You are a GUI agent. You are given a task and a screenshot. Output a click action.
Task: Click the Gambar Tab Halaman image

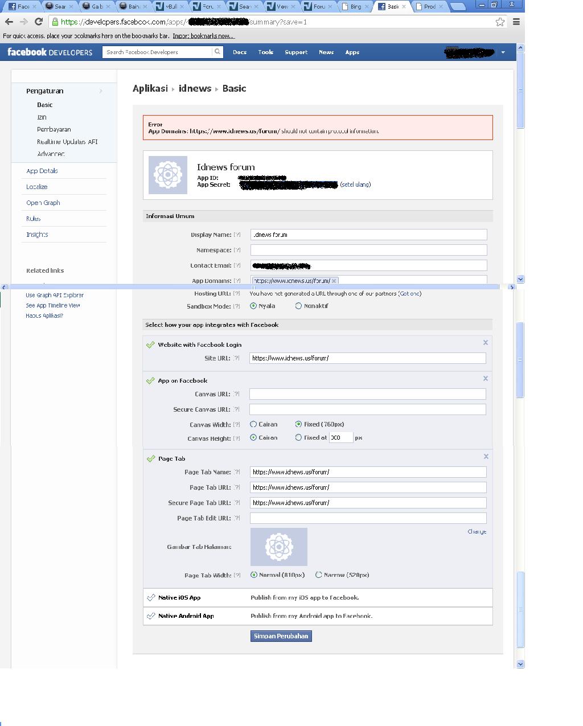coord(279,547)
